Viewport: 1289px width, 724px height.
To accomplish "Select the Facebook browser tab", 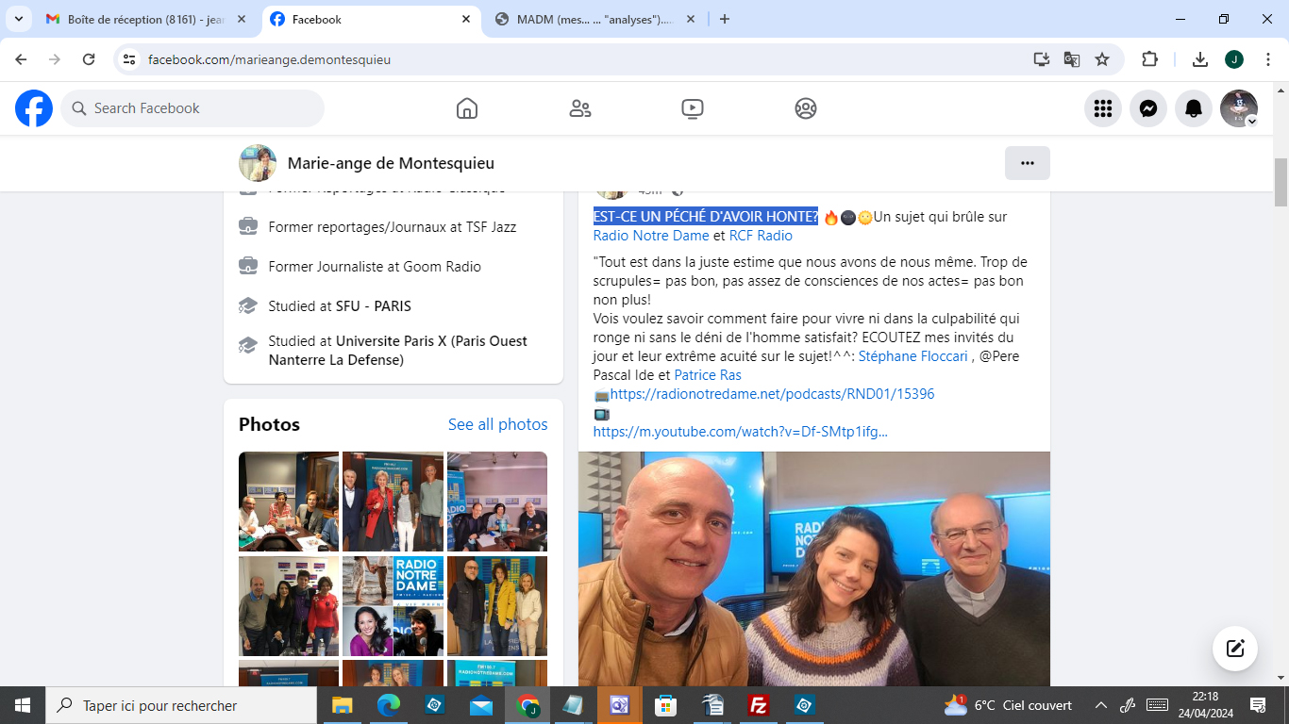I will [370, 19].
